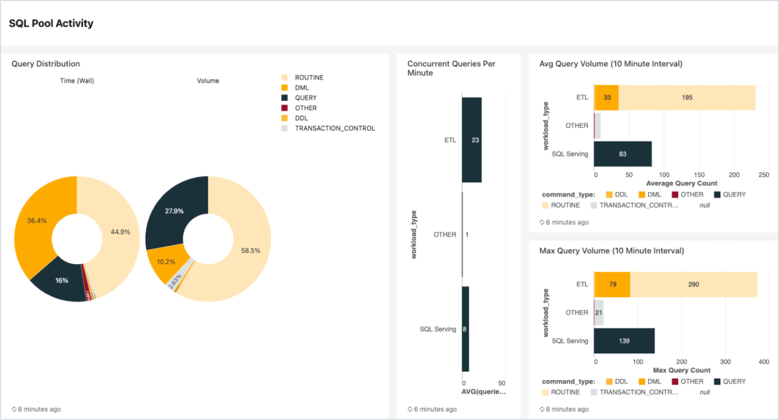Toggle the DML entry in Query Distribution legend
The height and width of the screenshot is (420, 779).
click(295, 87)
